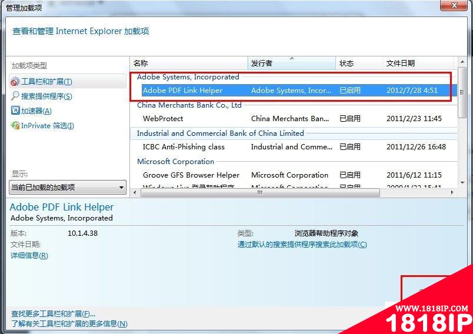The width and height of the screenshot is (473, 334).
Task: Click 2011/12/26 16:48 date cell
Action: click(x=416, y=147)
